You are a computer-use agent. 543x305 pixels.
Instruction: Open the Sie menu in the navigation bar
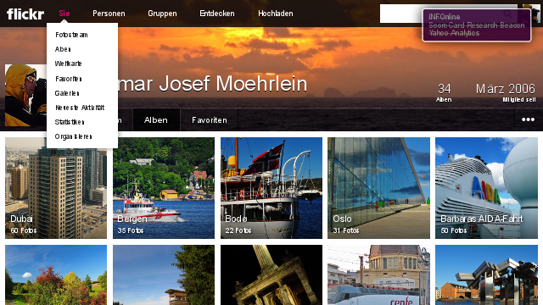coord(64,14)
